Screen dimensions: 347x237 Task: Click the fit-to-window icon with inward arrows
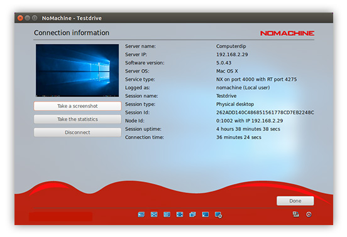(154, 214)
